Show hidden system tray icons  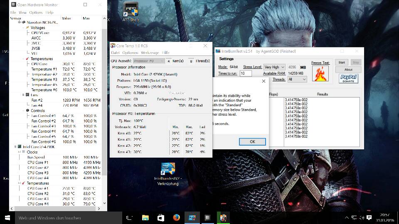(x=347, y=218)
